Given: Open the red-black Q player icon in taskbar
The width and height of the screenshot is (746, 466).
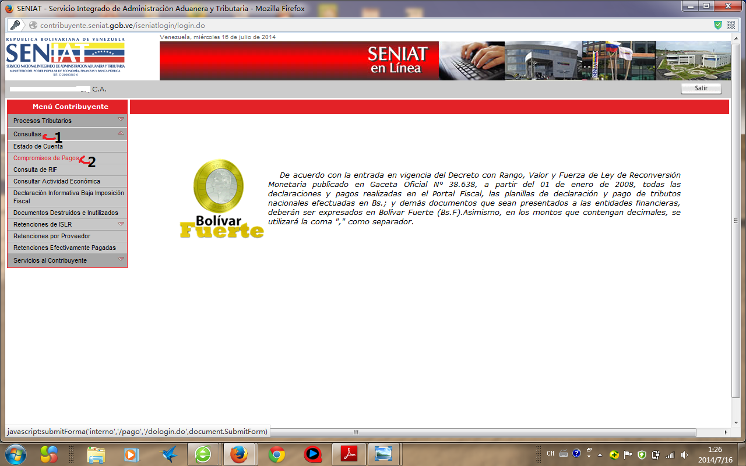Looking at the screenshot, I should click(x=313, y=454).
